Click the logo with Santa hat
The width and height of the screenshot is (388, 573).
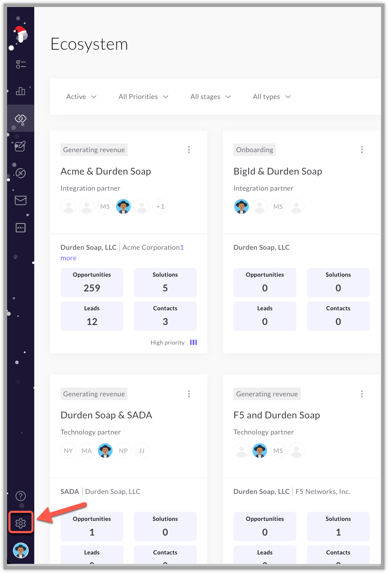pyautogui.click(x=21, y=35)
